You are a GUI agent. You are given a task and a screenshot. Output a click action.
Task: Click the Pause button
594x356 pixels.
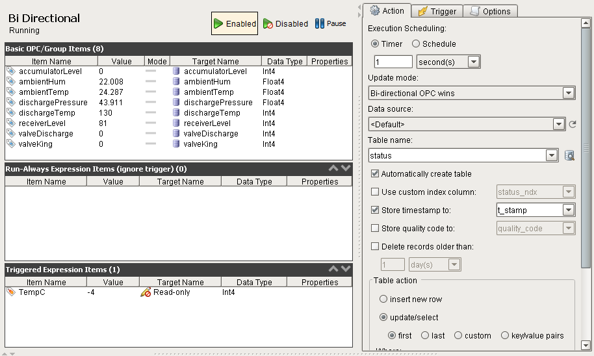(330, 23)
